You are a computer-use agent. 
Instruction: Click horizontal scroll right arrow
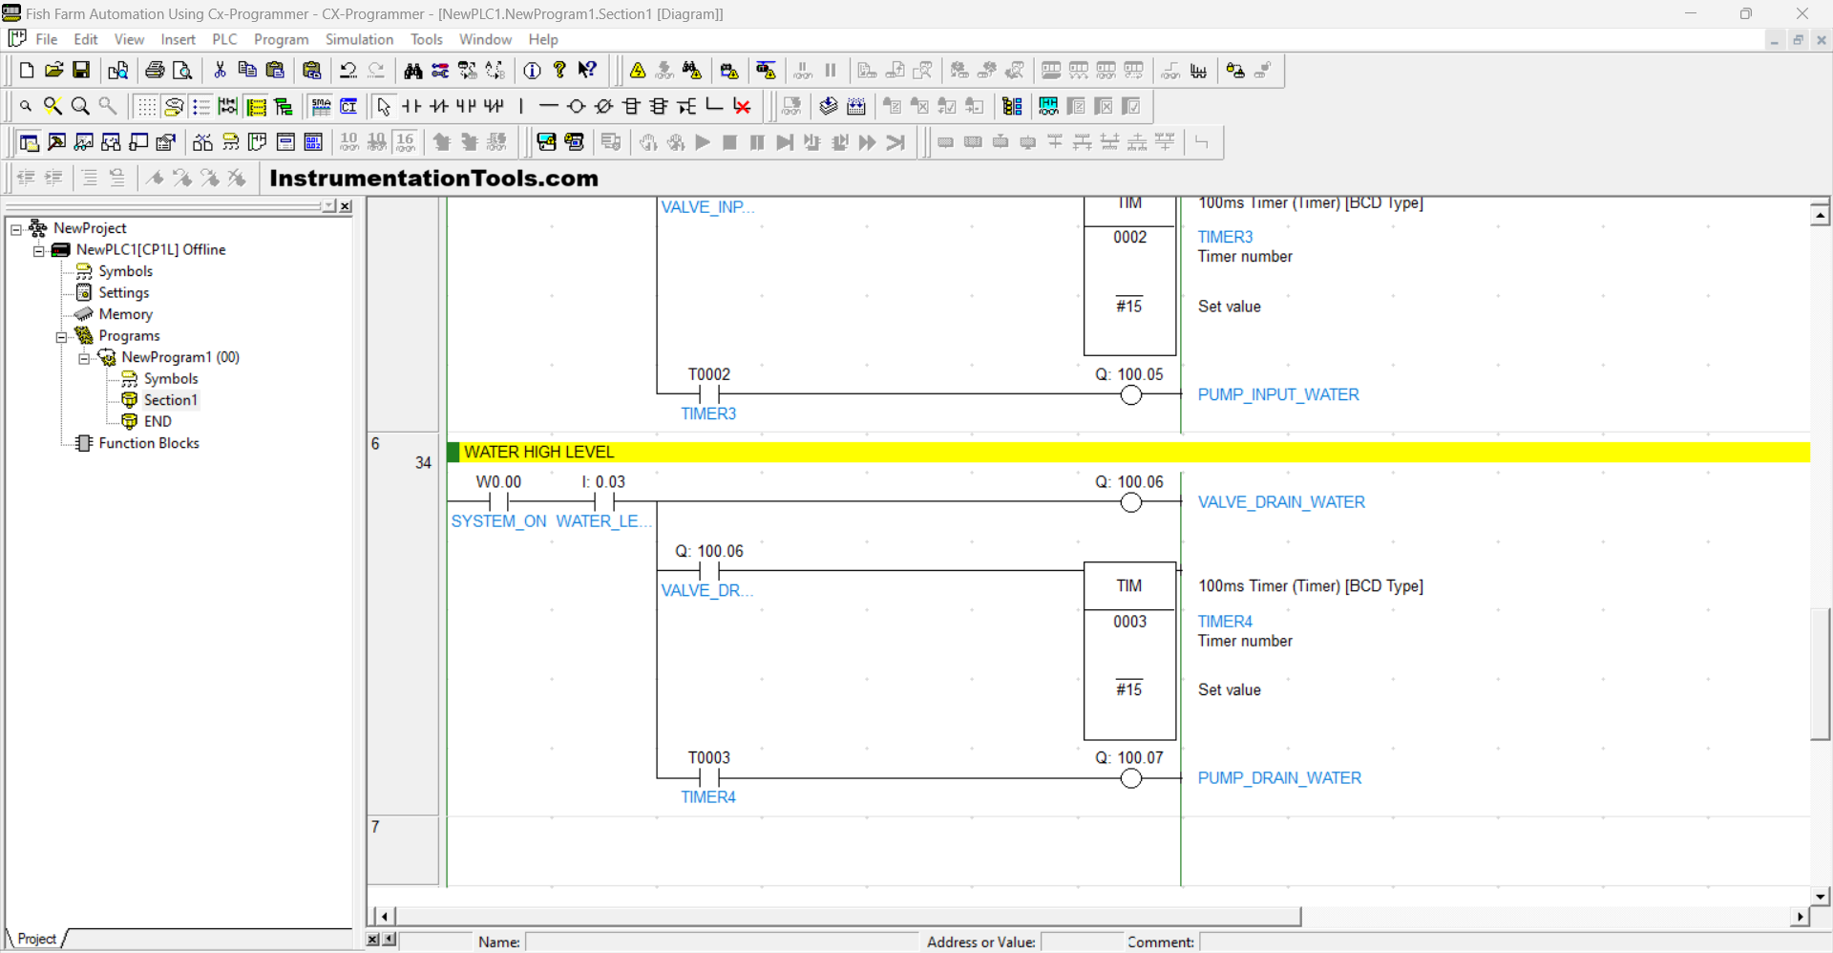tap(1800, 917)
